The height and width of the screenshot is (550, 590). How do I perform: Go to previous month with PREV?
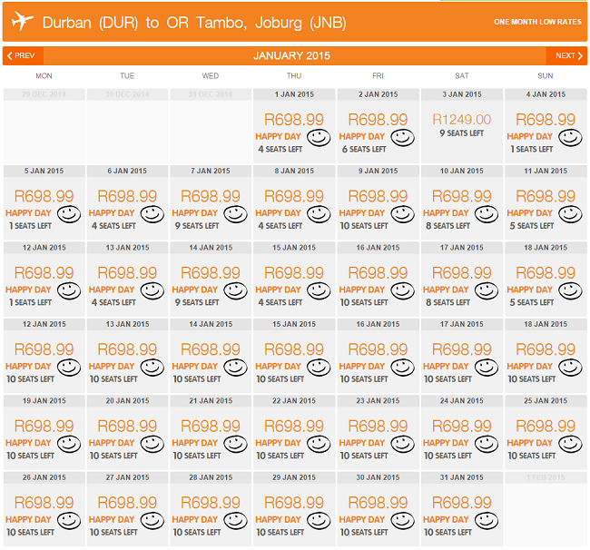[x=23, y=55]
